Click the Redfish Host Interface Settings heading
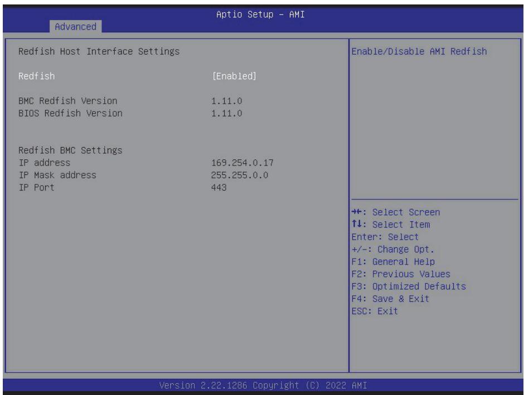Screen dimensions: 524x395 [x=99, y=51]
